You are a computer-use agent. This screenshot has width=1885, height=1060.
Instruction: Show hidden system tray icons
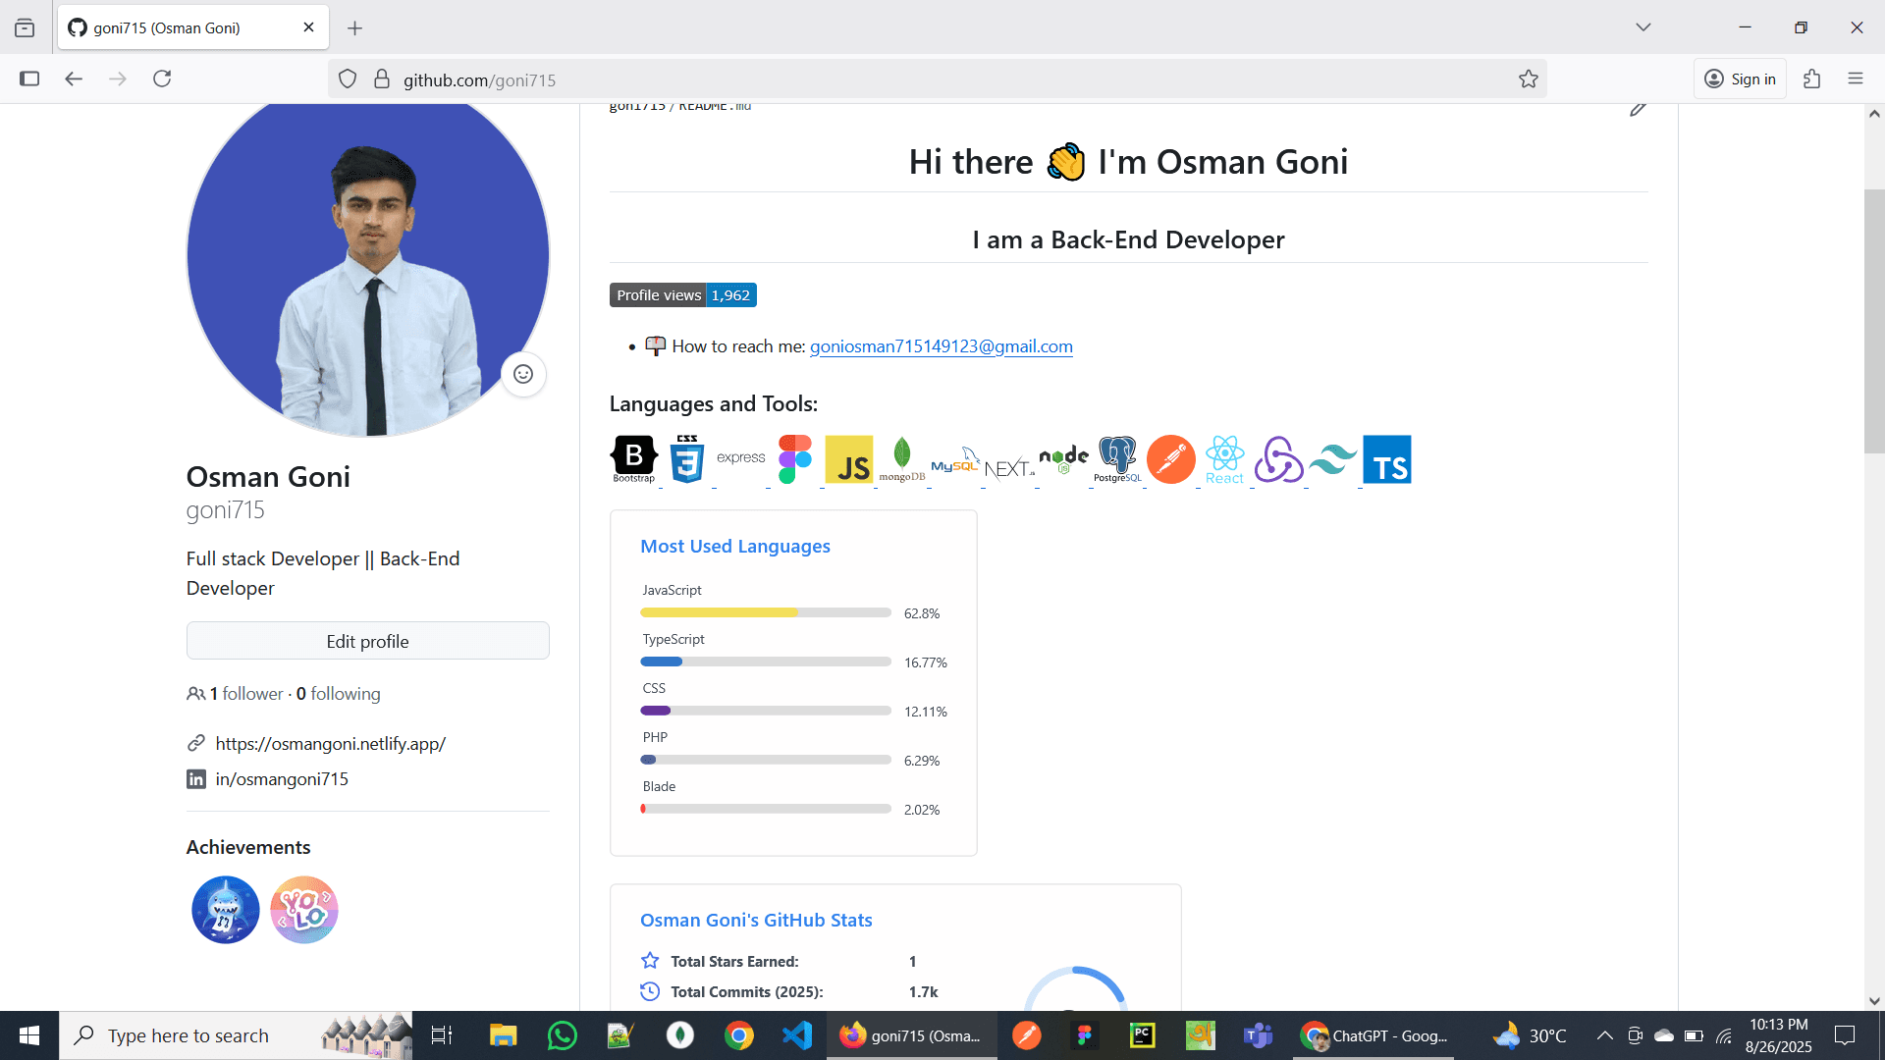(x=1604, y=1035)
